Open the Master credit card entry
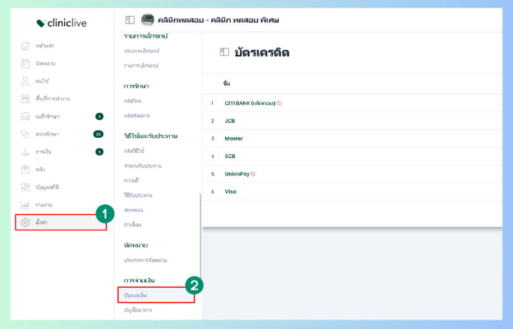 coord(234,139)
